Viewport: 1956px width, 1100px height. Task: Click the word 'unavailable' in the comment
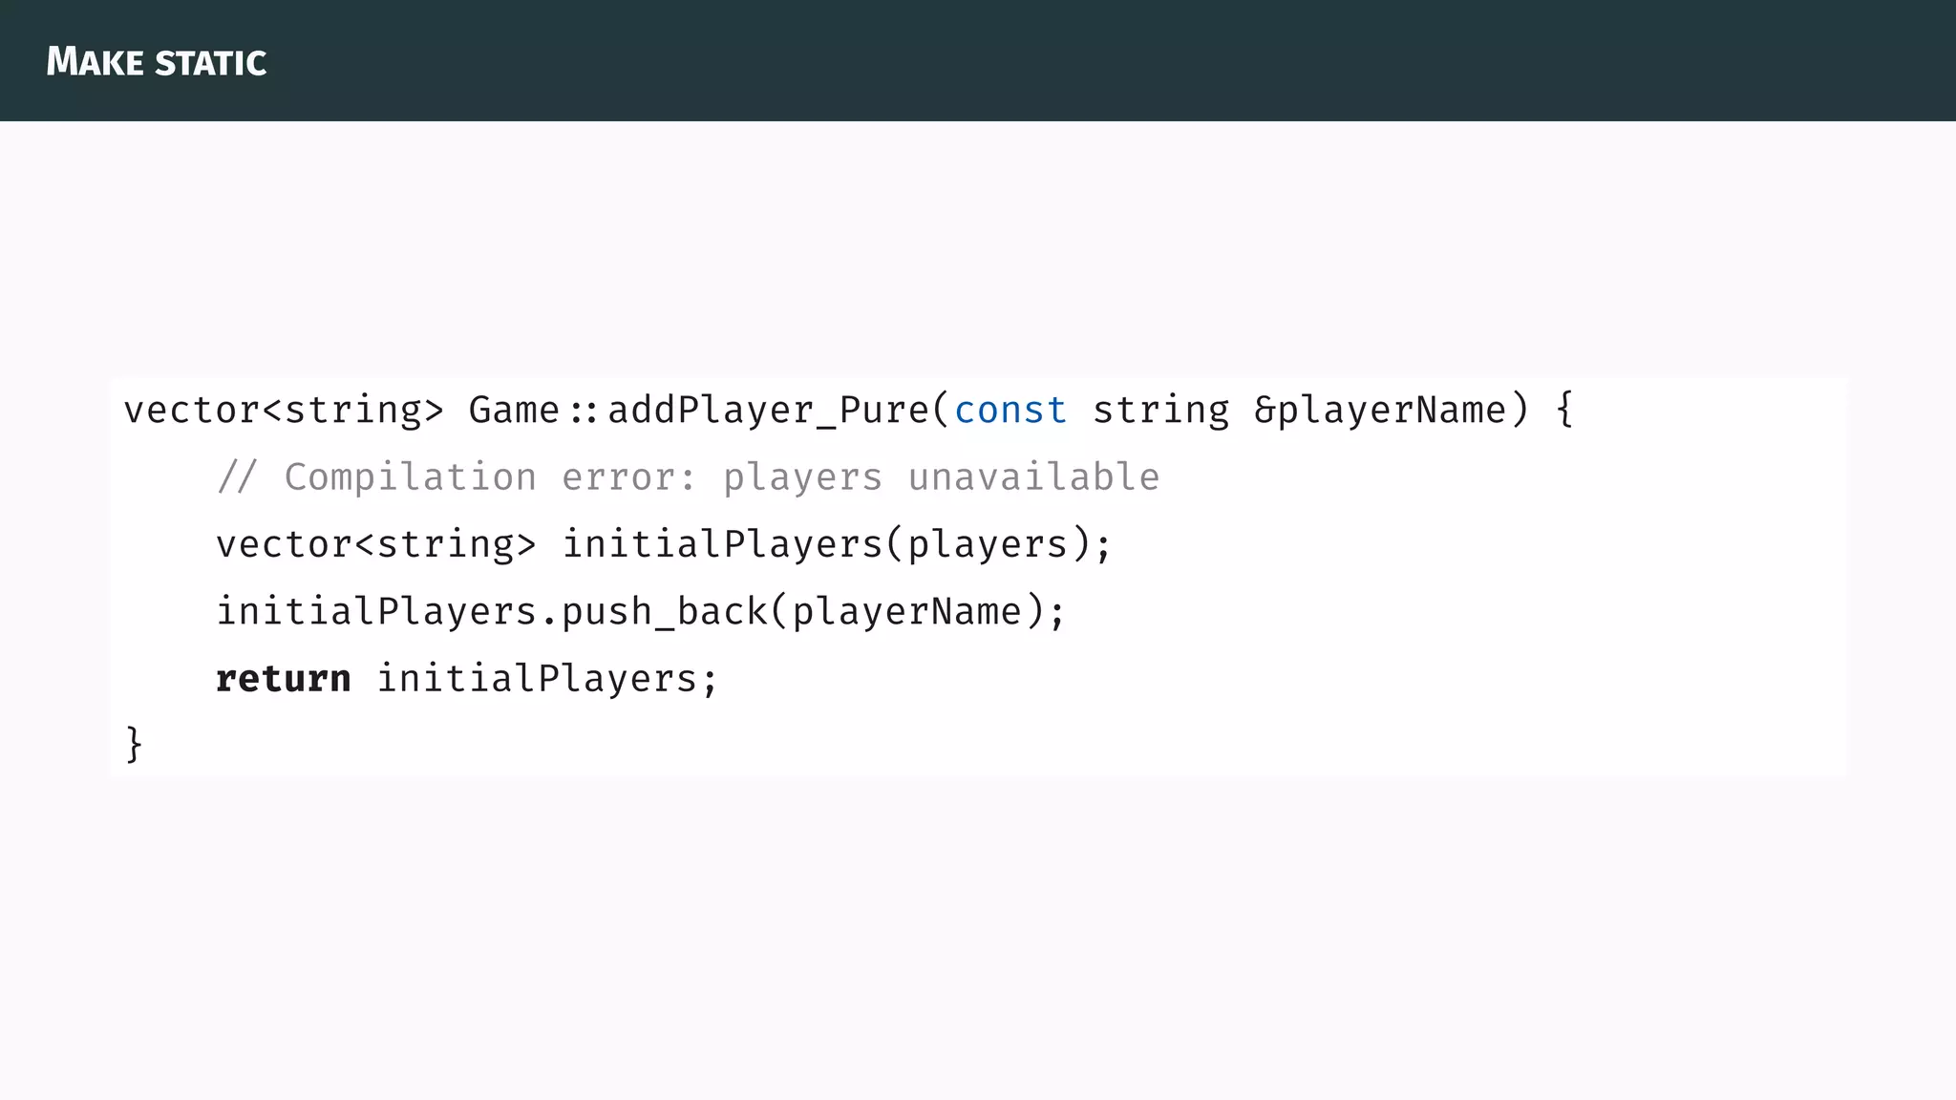pos(1033,477)
